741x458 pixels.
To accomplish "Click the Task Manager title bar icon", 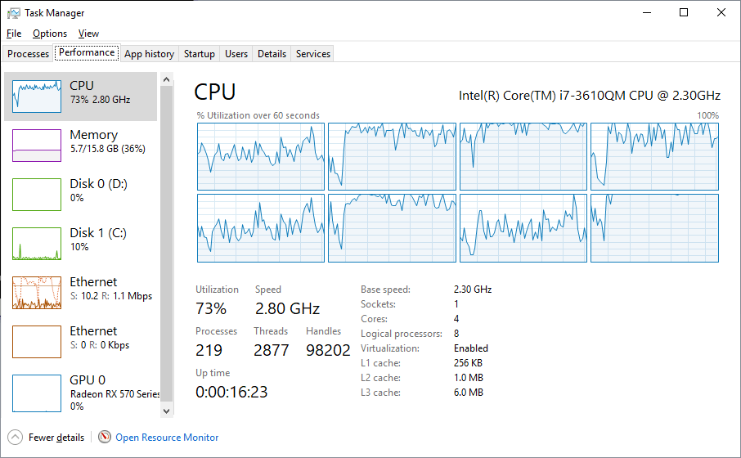I will pyautogui.click(x=14, y=13).
